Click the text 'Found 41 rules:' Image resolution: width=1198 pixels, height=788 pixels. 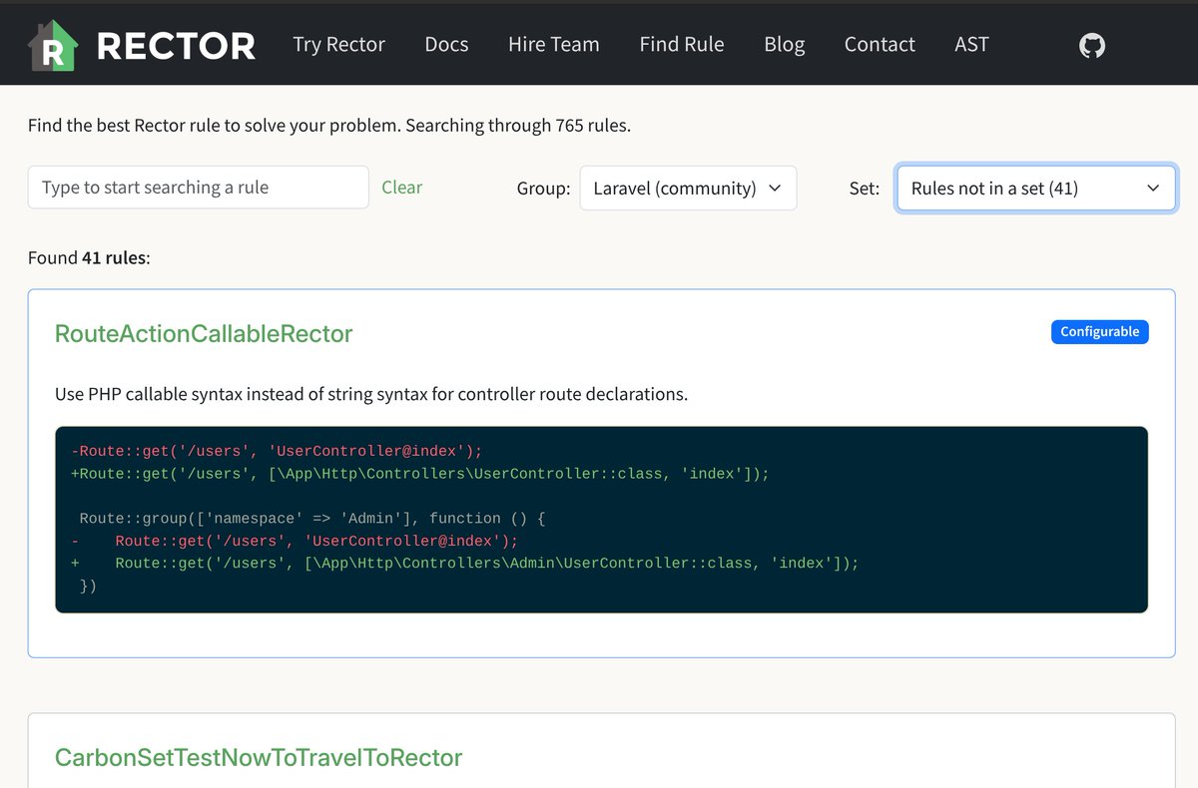(x=89, y=258)
